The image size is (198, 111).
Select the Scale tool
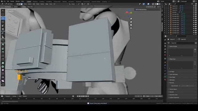pos(3,26)
